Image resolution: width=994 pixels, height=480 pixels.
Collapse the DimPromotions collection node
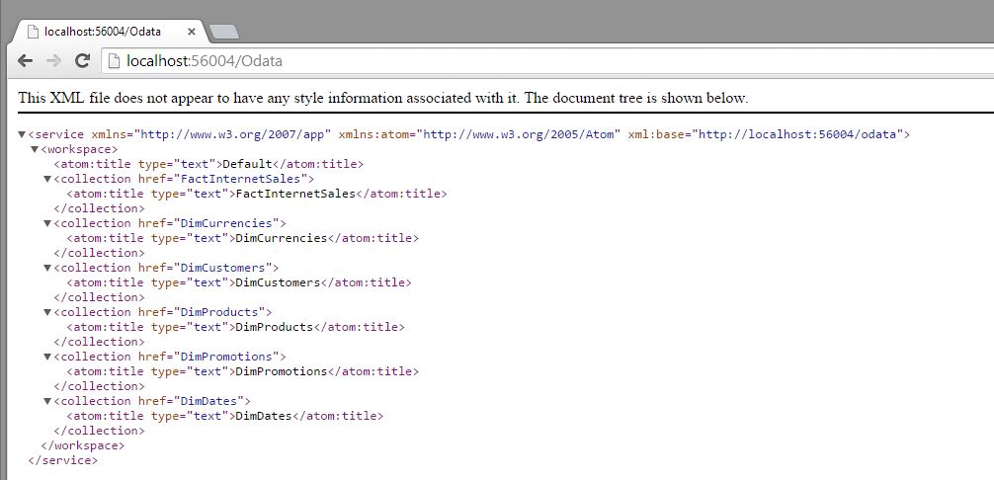click(x=47, y=356)
